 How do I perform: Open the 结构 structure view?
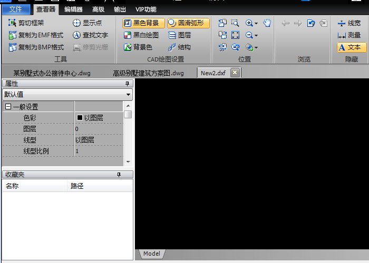179,47
